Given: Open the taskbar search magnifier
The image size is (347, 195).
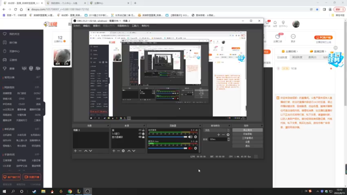Looking at the screenshot, I should (13, 192).
